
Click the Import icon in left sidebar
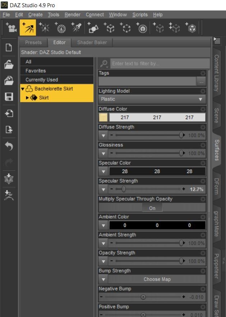9,114
